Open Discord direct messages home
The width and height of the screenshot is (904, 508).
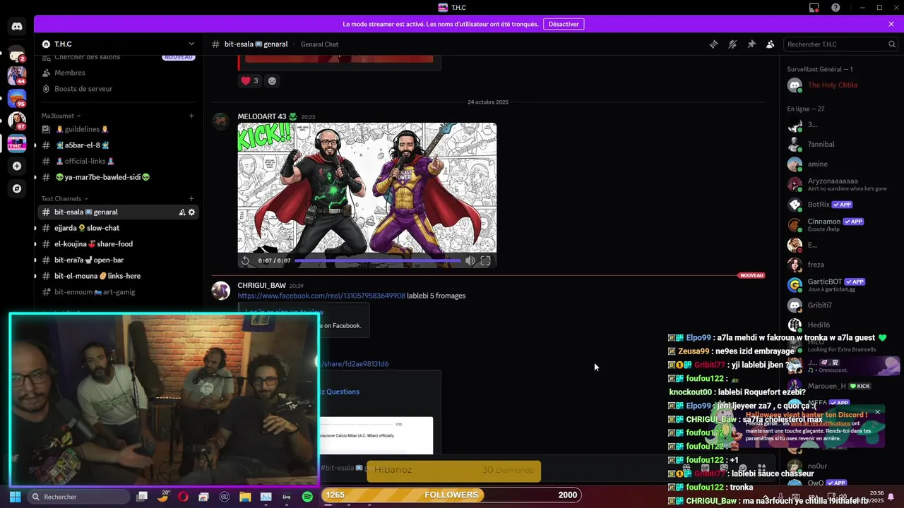pos(16,27)
